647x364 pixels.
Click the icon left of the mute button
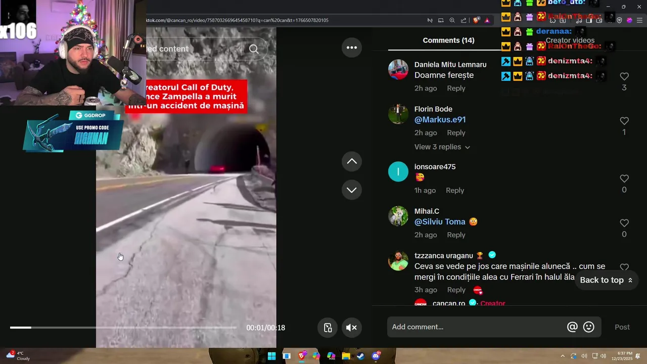[x=328, y=328]
